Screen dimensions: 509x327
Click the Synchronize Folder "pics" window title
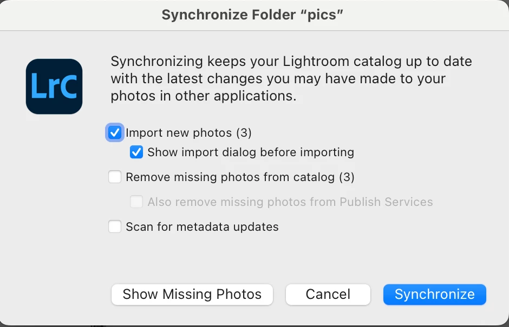[x=253, y=15]
